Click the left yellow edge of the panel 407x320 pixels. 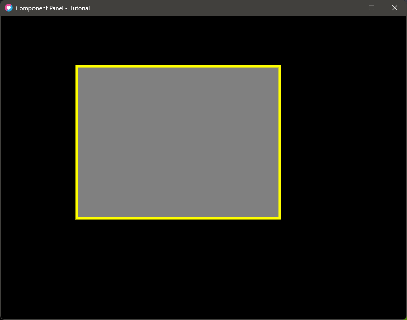(x=78, y=142)
